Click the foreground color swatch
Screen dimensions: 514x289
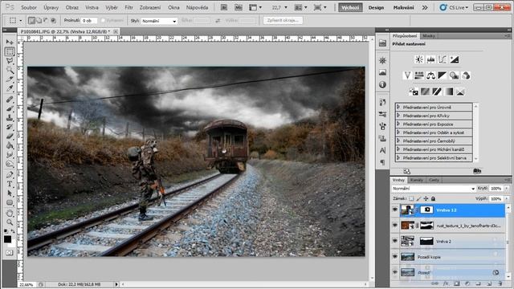tap(7, 239)
